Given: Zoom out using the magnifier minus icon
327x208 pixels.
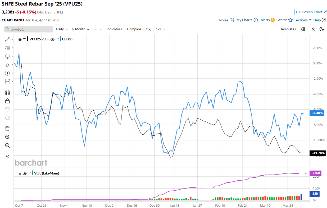Looking at the screenshot, I should click(x=7, y=145).
